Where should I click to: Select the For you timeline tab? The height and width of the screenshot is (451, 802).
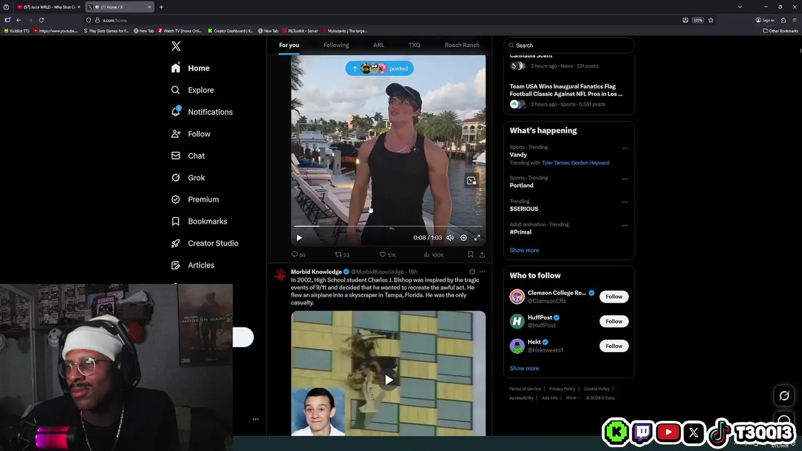pyautogui.click(x=289, y=45)
